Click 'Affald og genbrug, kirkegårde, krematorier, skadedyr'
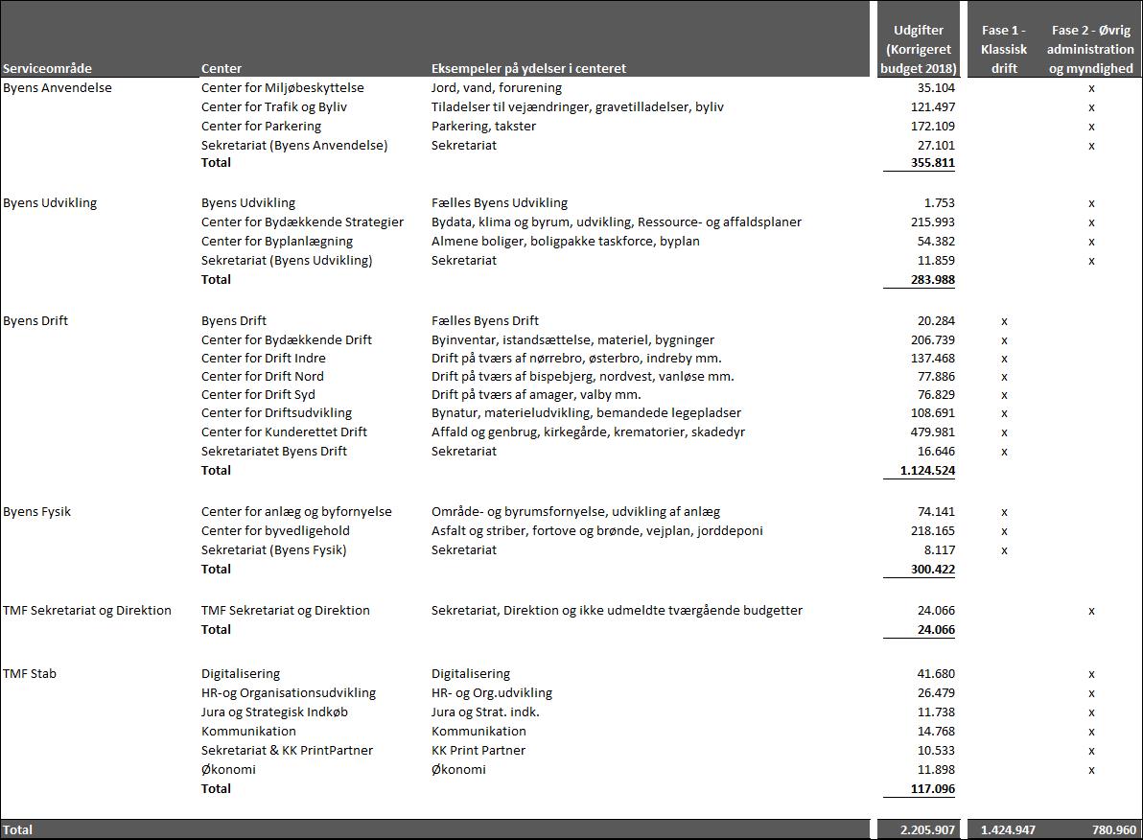The image size is (1143, 840). 588,432
